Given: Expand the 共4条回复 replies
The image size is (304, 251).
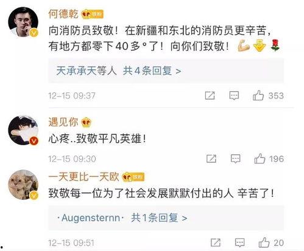Looking at the screenshot, I should click(x=152, y=71).
